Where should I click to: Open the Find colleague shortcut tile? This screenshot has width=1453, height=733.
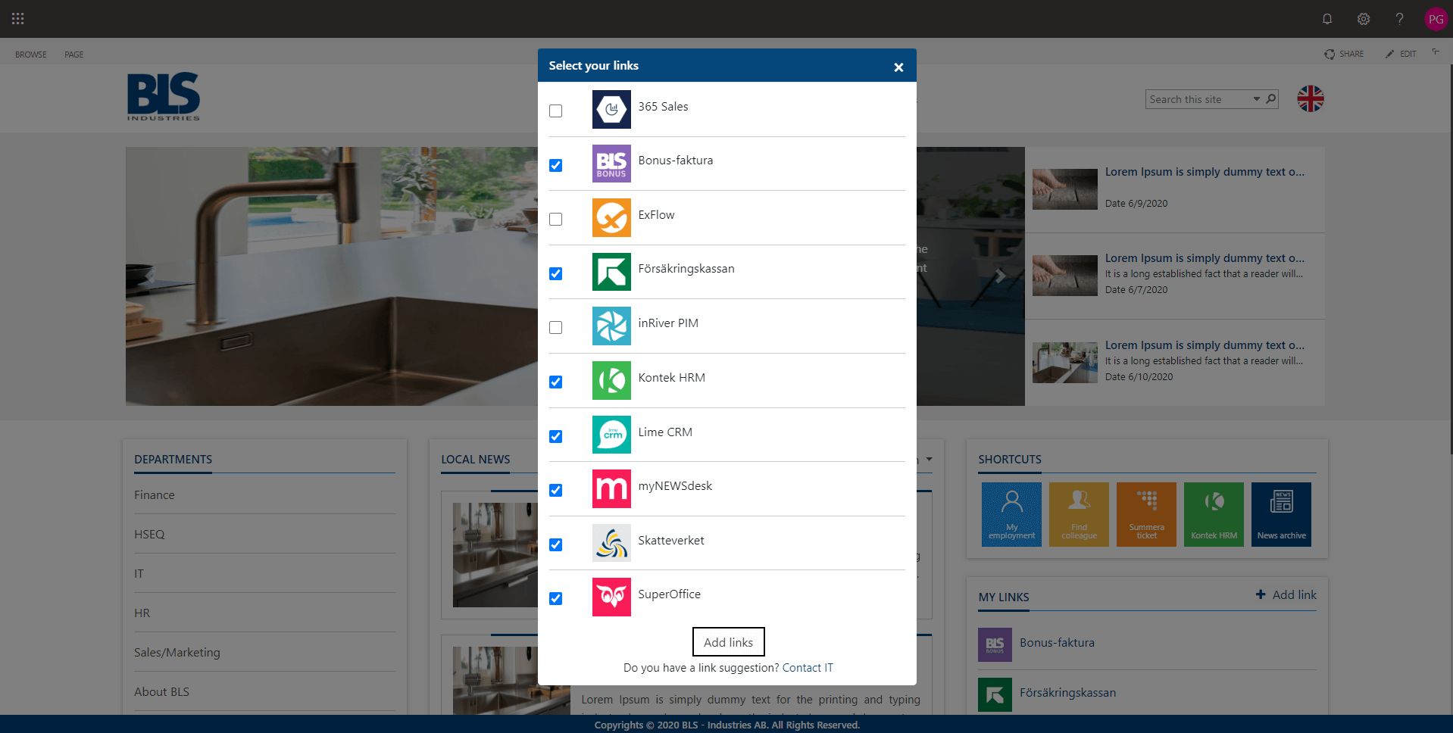click(x=1079, y=514)
